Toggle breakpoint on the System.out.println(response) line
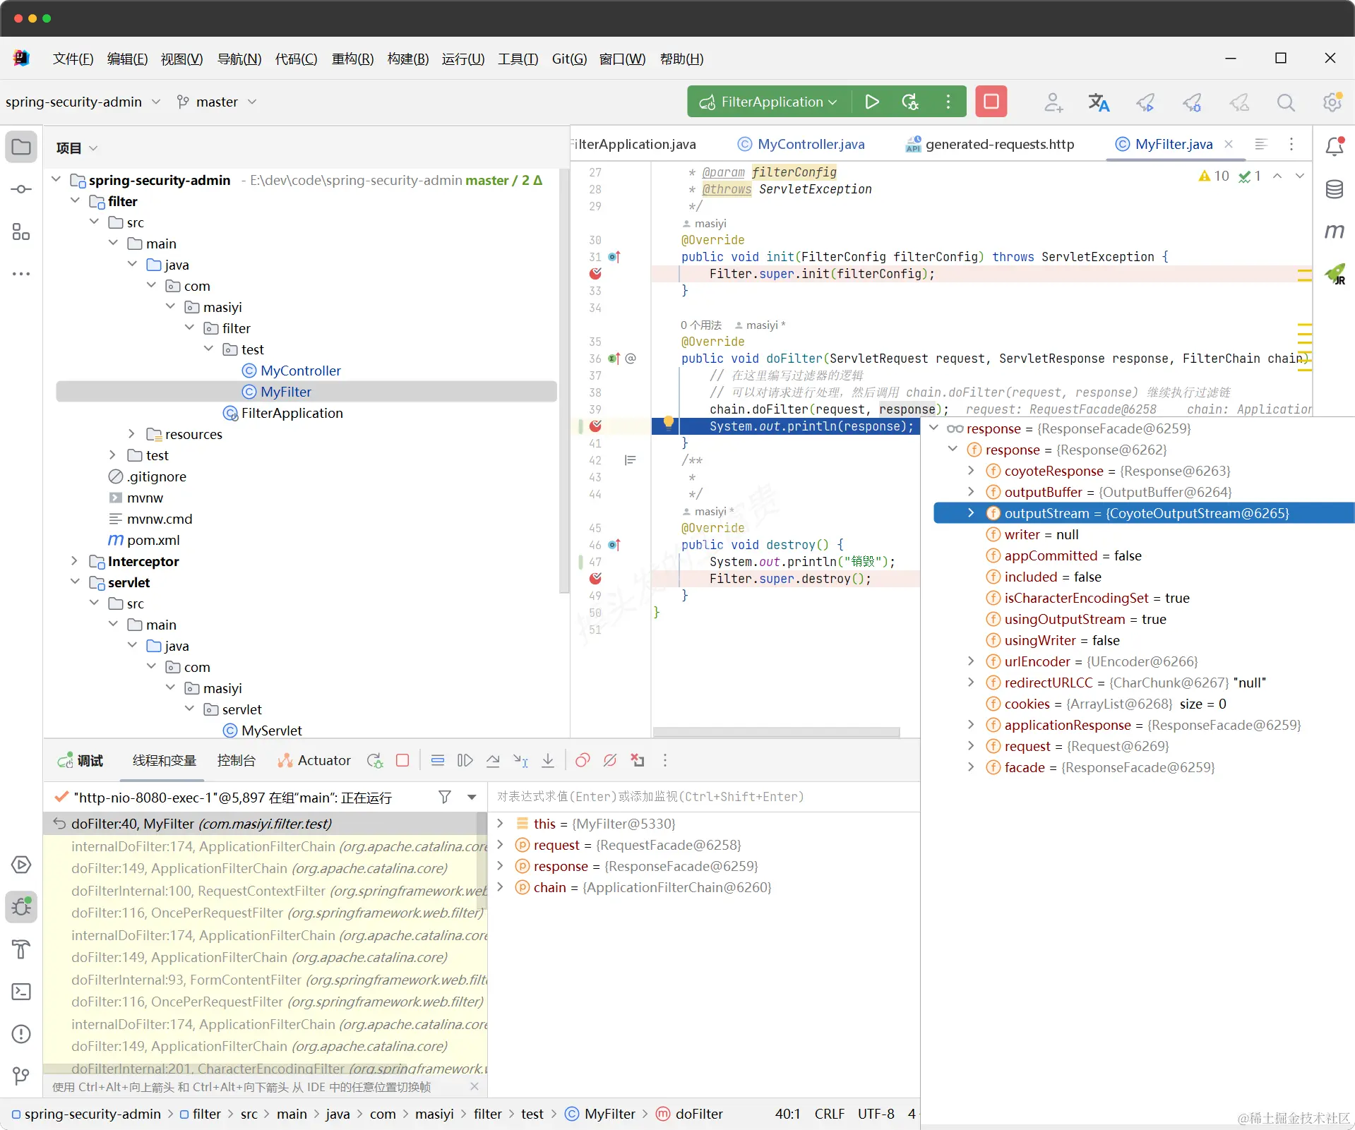 (x=595, y=426)
